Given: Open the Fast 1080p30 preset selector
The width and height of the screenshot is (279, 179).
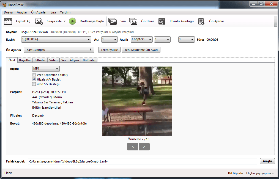Looking at the screenshot, I should pos(59,50).
